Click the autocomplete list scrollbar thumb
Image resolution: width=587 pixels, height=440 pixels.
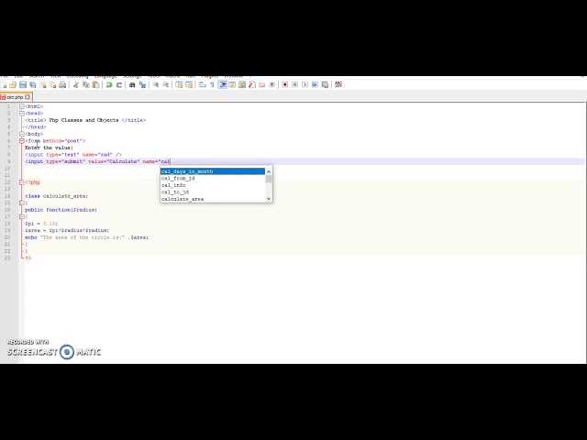(269, 179)
